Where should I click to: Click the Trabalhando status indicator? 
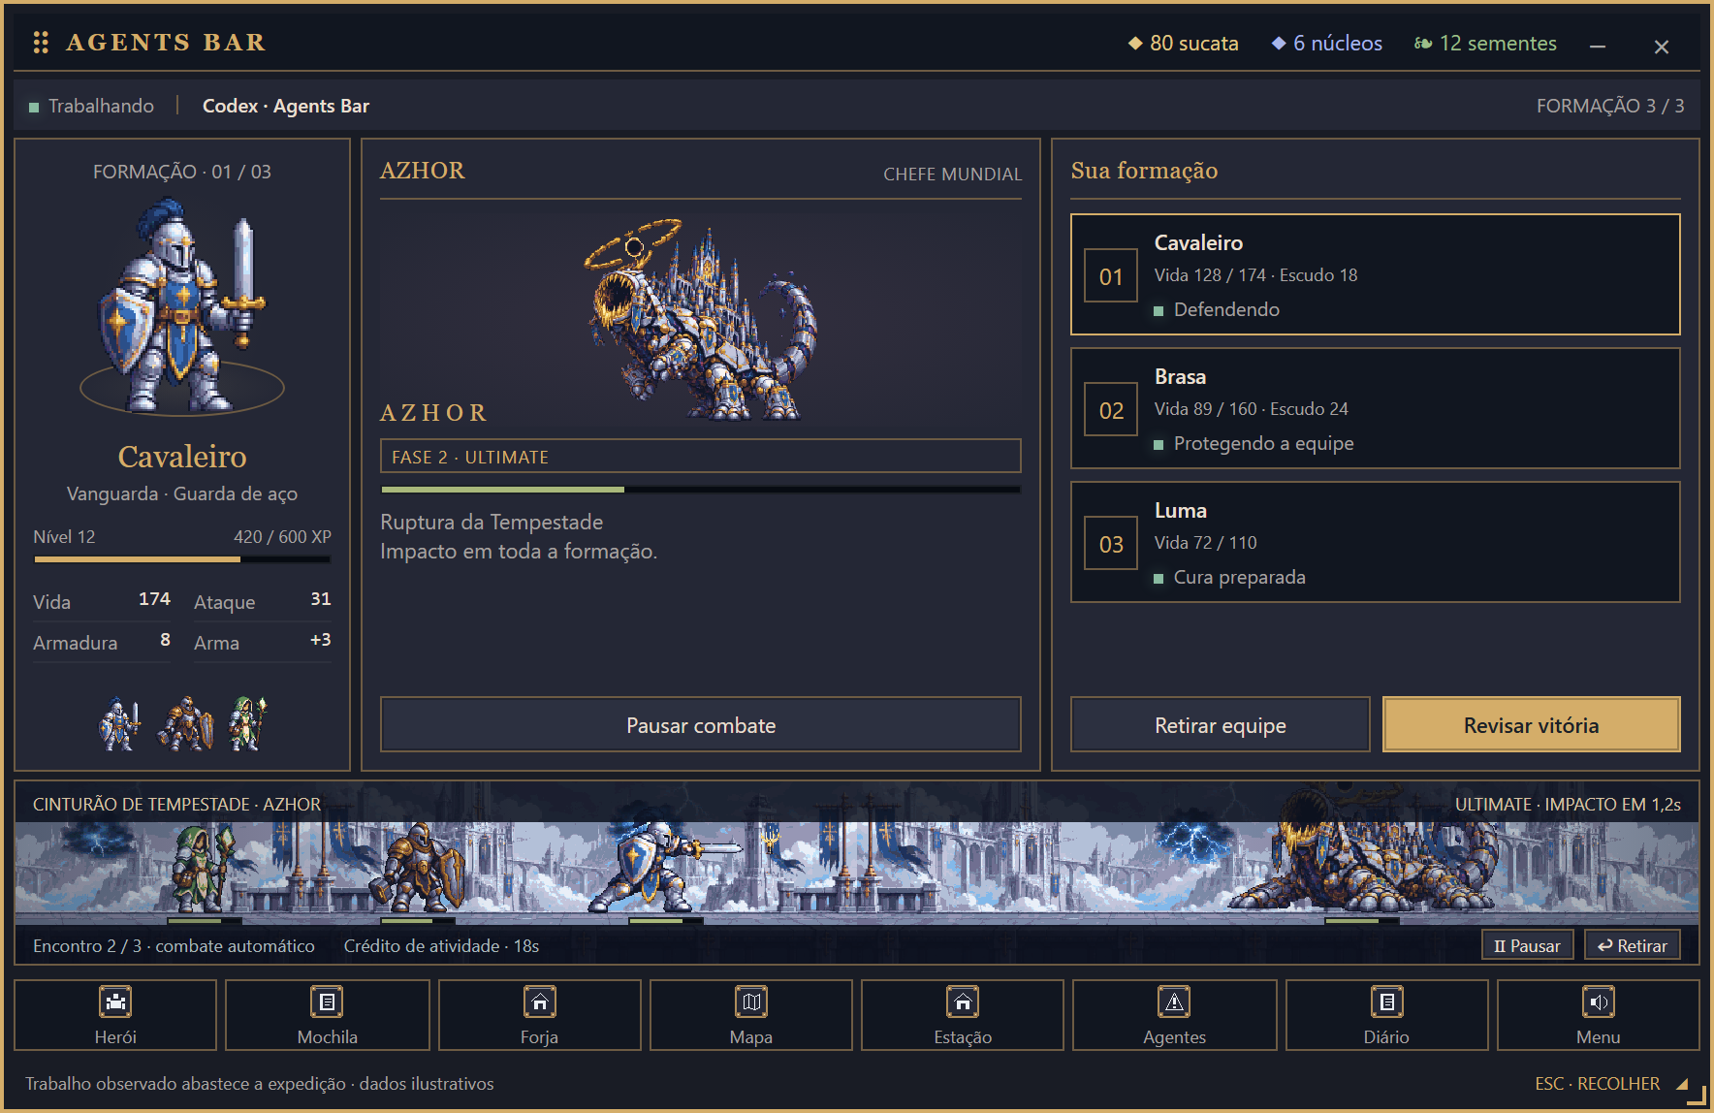pyautogui.click(x=91, y=106)
